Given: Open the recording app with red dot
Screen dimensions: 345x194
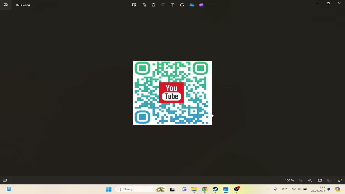Looking at the screenshot, I should click(x=237, y=189).
